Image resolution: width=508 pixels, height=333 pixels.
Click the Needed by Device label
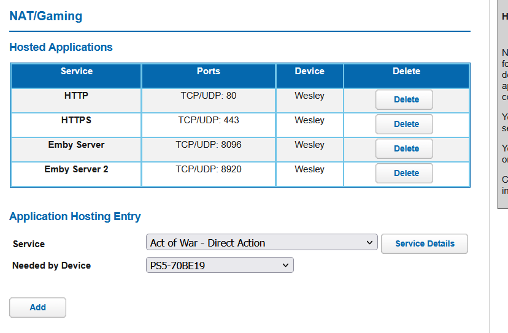pyautogui.click(x=52, y=266)
